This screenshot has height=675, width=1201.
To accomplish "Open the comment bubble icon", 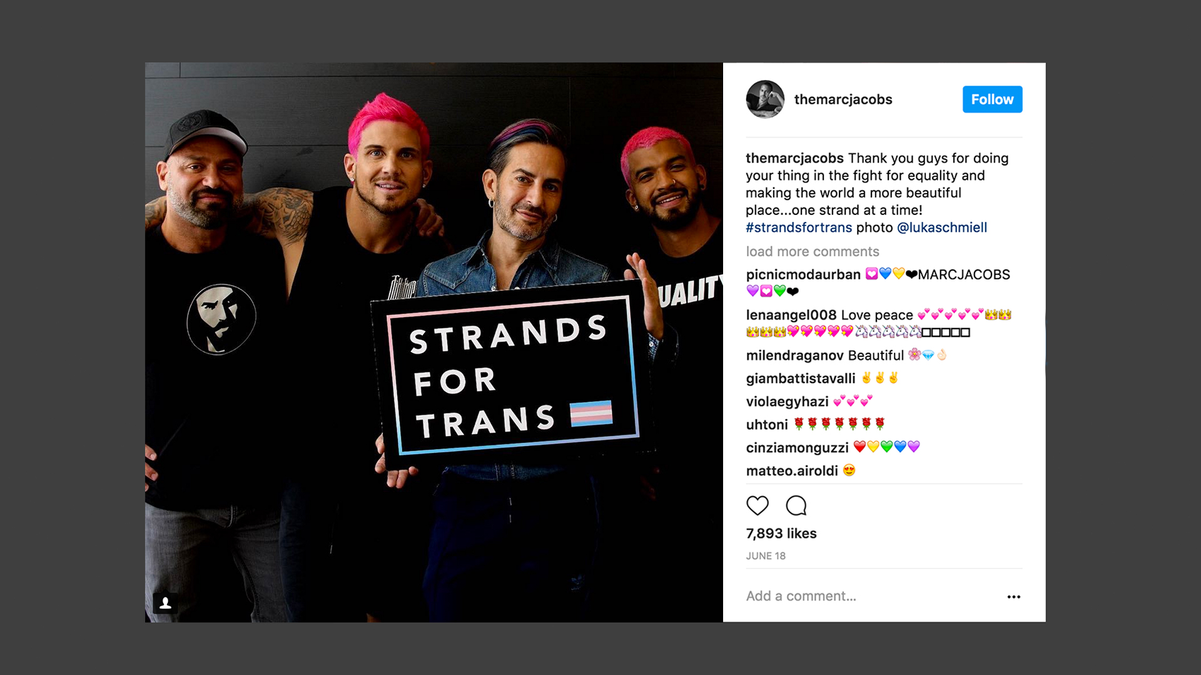I will (x=796, y=505).
